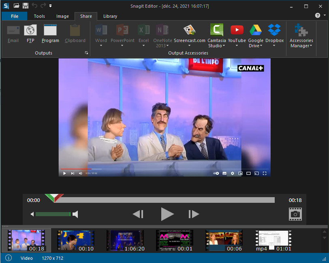
Task: Select the 00:06 video thumbnail
Action: 224,240
